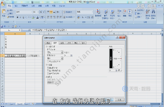This screenshot has width=164, height=107.
Task: Open the borders dropdown in the font group
Action: tap(30, 17)
